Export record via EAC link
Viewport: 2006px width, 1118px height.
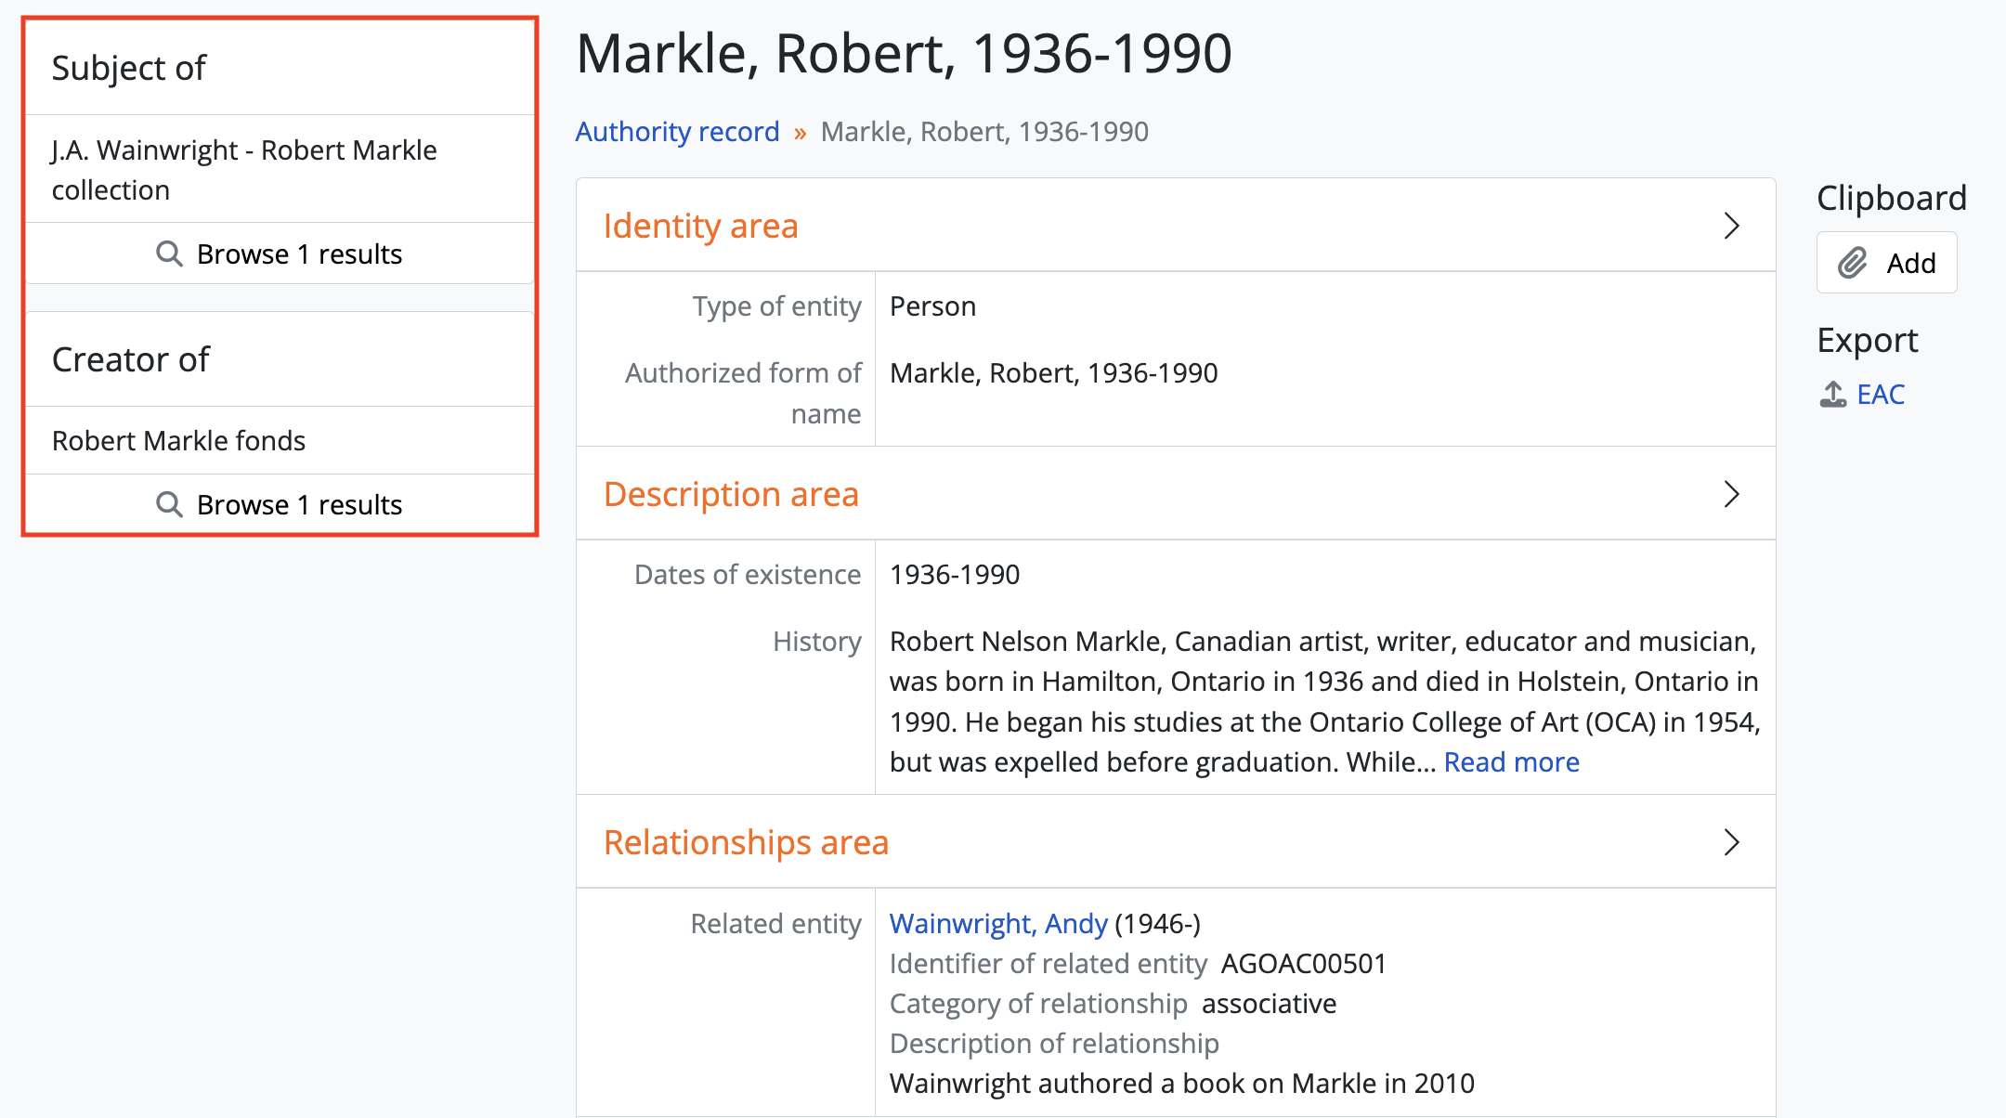(x=1881, y=395)
